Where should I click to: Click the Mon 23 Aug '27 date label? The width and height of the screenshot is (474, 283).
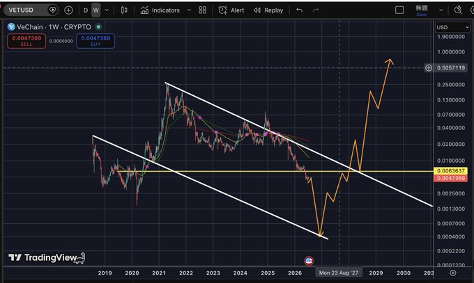click(x=339, y=273)
